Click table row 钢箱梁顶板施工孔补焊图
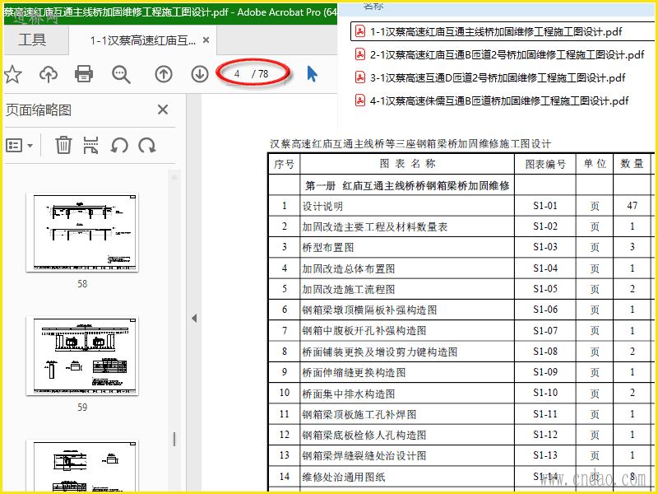This screenshot has width=658, height=494. pyautogui.click(x=461, y=414)
